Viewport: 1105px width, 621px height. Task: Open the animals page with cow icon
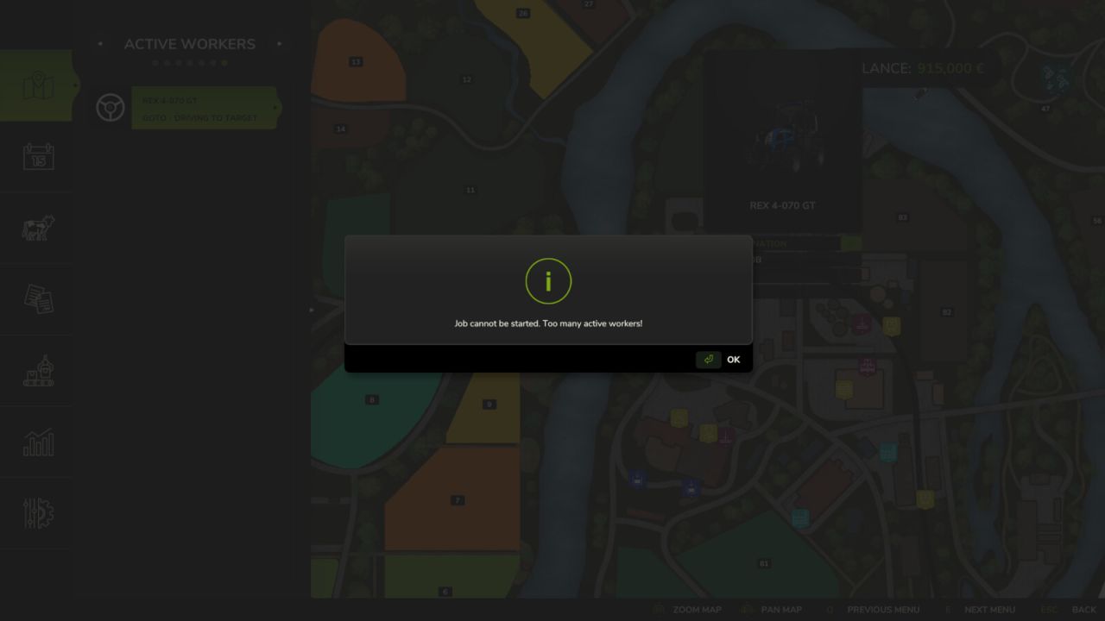click(x=38, y=228)
